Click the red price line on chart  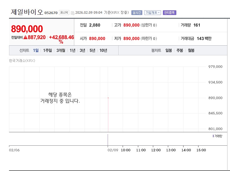108,114
